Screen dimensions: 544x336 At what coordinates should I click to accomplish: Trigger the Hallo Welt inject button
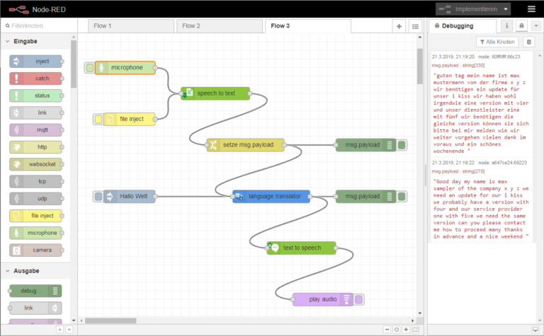pyautogui.click(x=98, y=197)
